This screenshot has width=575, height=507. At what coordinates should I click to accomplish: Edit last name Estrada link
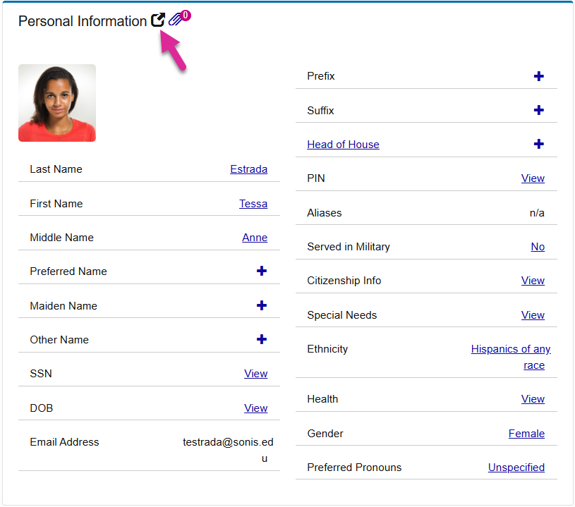coord(248,169)
